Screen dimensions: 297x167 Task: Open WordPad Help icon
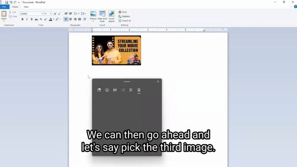tap(295, 7)
